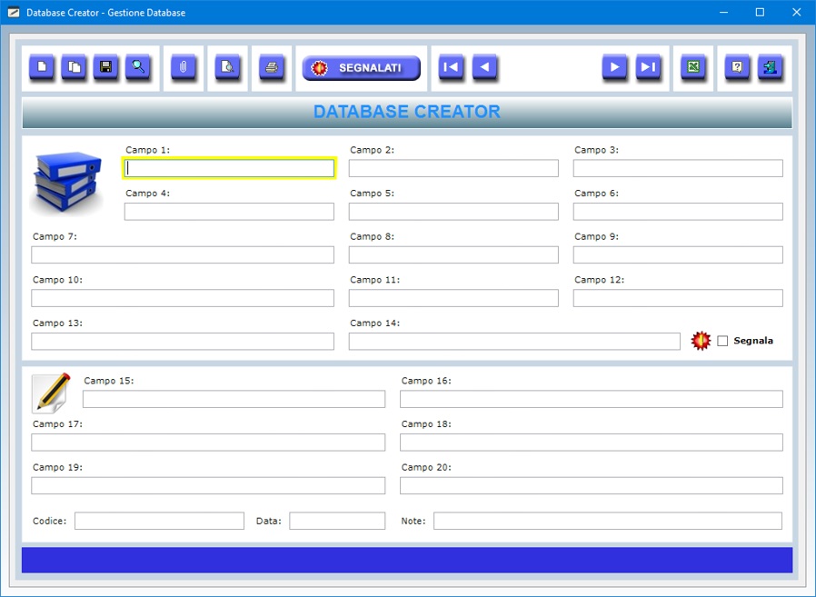Click the red alert star beside Segnala

701,341
